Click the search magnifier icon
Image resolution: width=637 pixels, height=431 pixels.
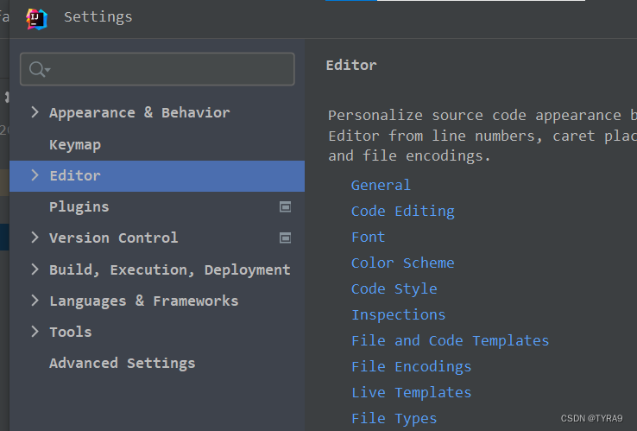pos(38,69)
